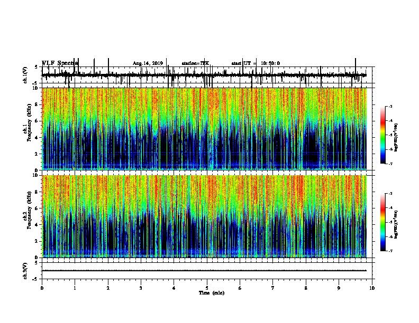Click the "ch.3(V)" axis label
Image resolution: width=419 pixels, height=323 pixels.
[25, 271]
